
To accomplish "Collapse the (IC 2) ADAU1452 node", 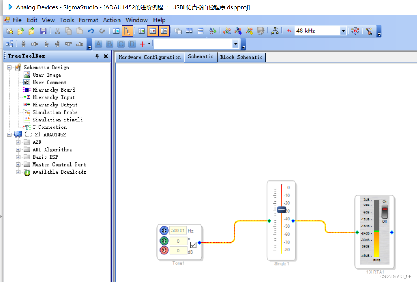I will (x=9, y=134).
